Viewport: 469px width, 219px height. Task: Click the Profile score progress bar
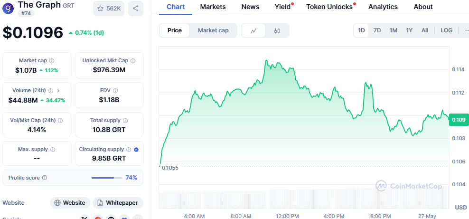(107, 178)
